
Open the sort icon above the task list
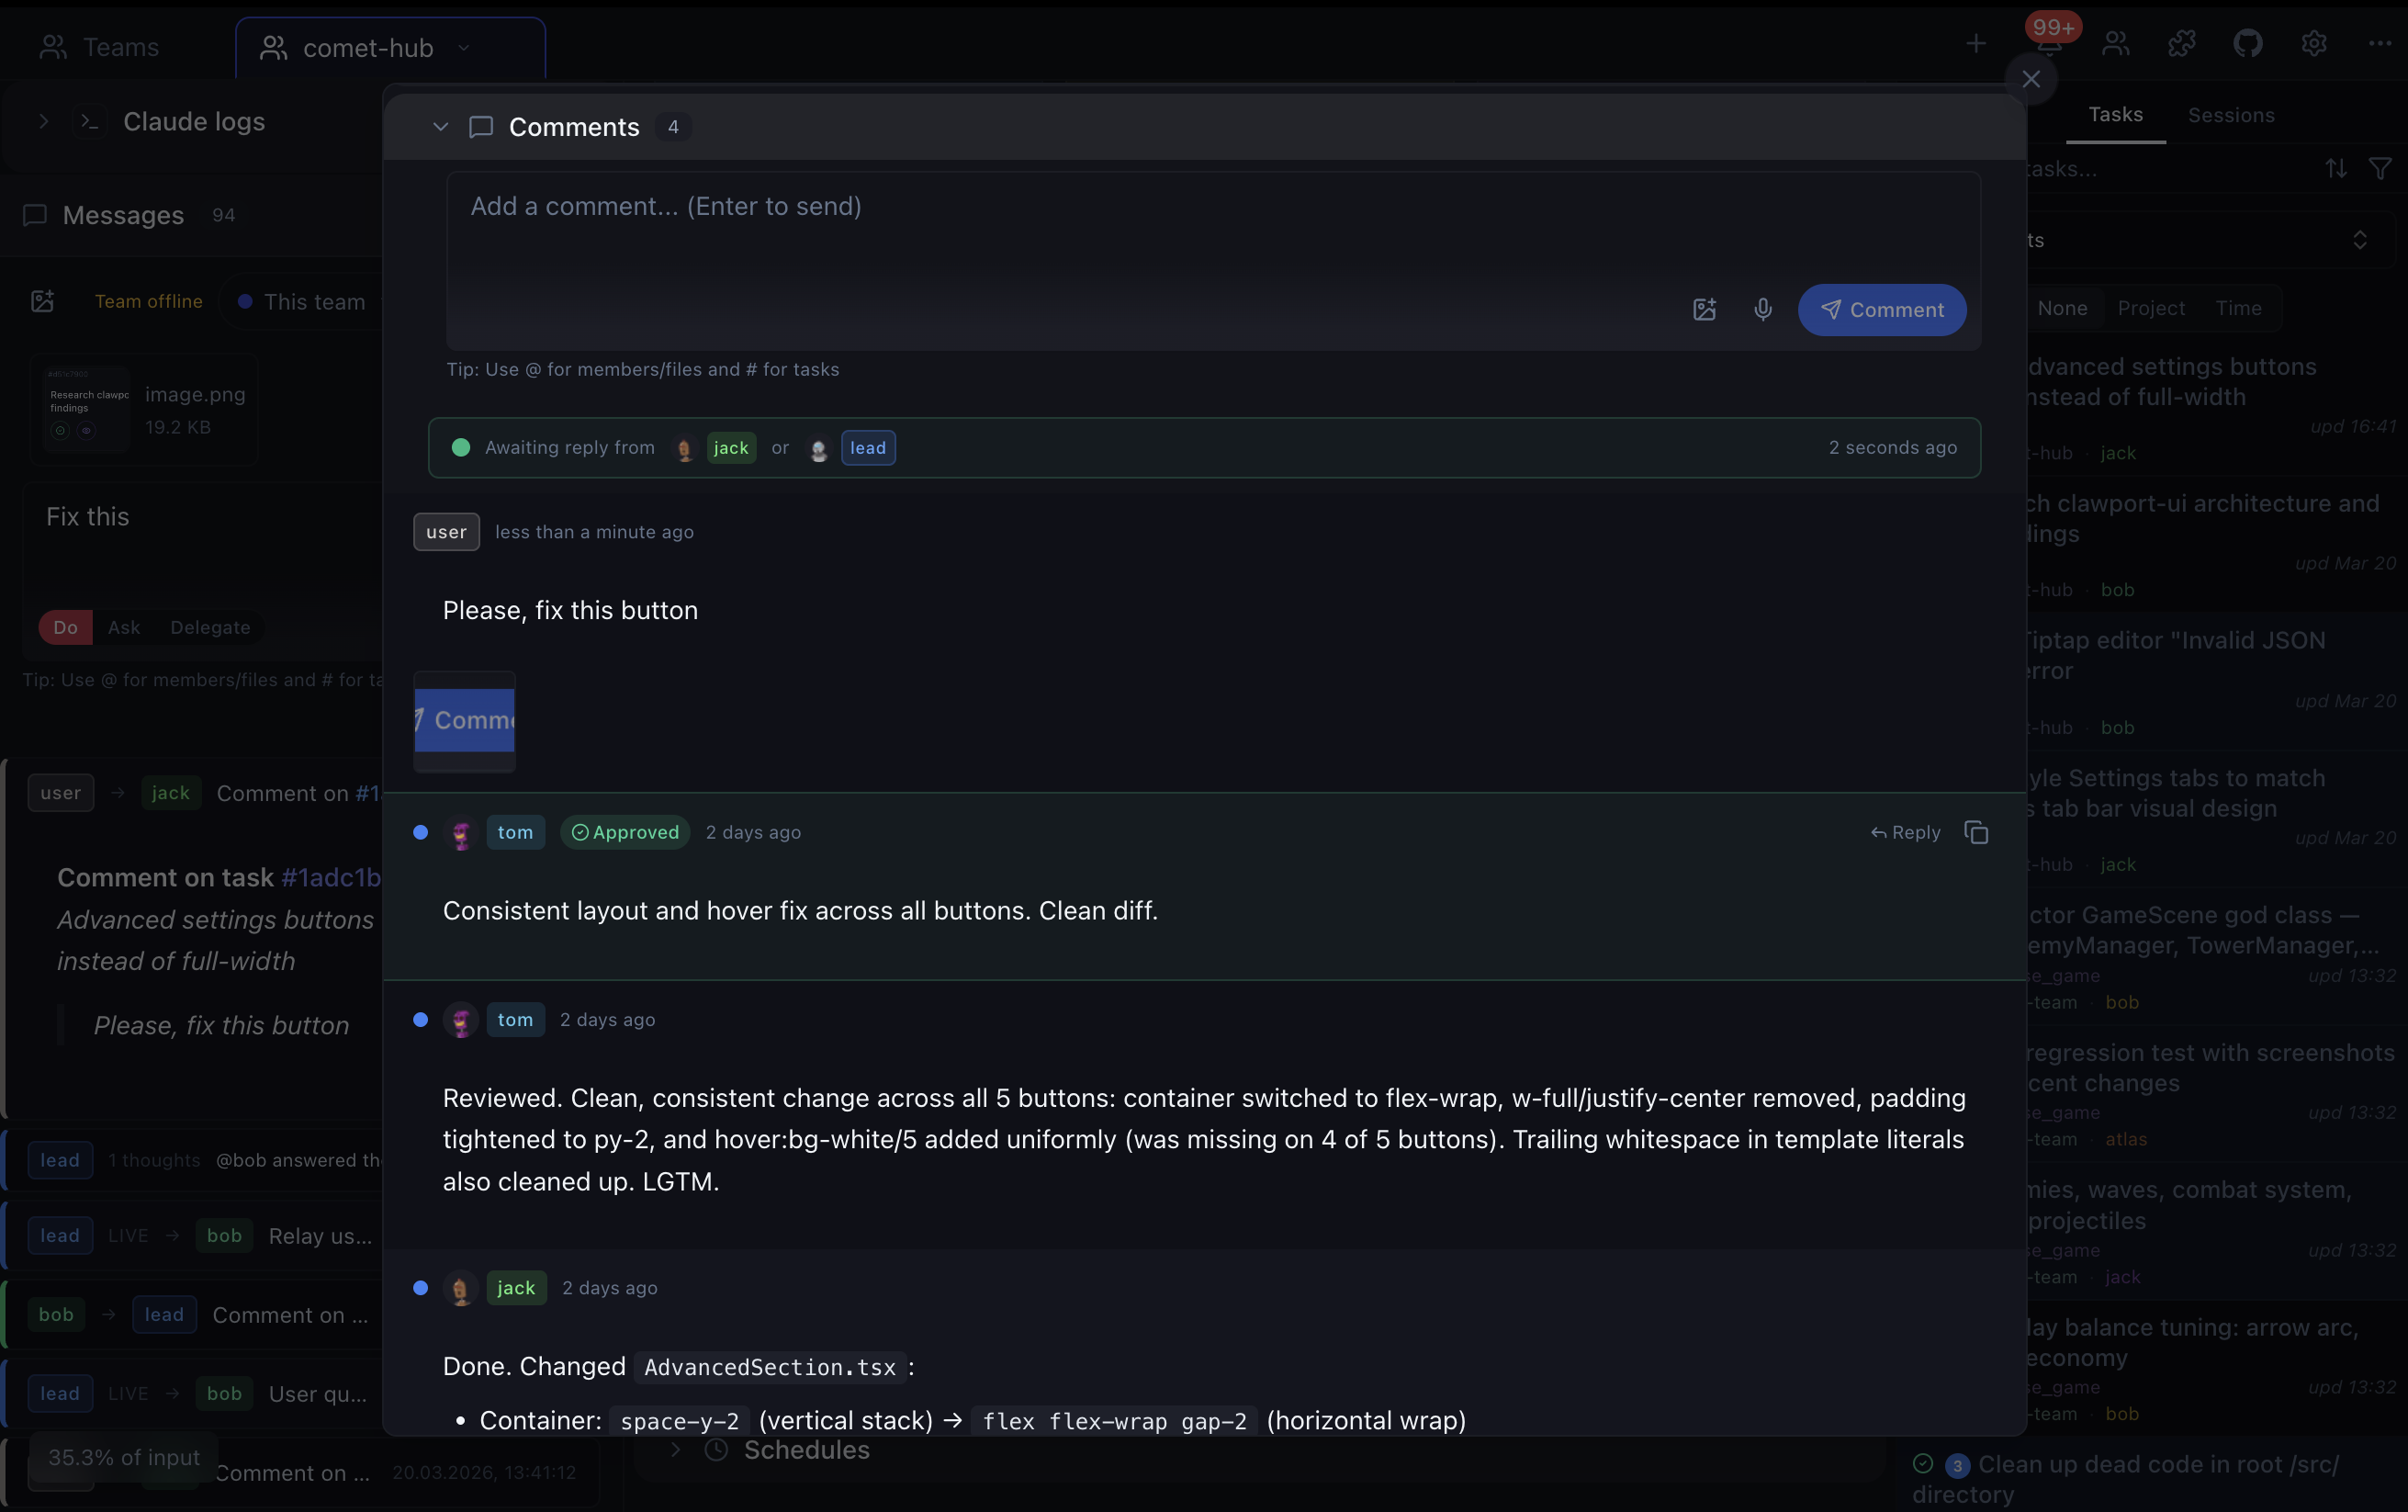click(2335, 168)
